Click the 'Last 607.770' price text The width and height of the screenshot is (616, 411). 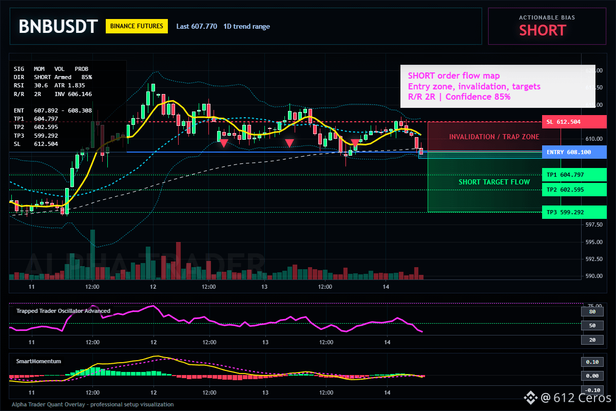[197, 26]
